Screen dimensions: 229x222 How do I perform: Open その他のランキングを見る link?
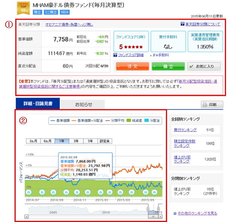point(197,213)
